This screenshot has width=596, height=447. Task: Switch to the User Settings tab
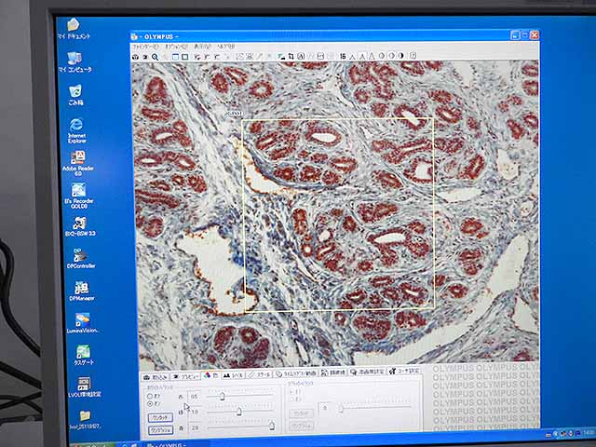404,371
